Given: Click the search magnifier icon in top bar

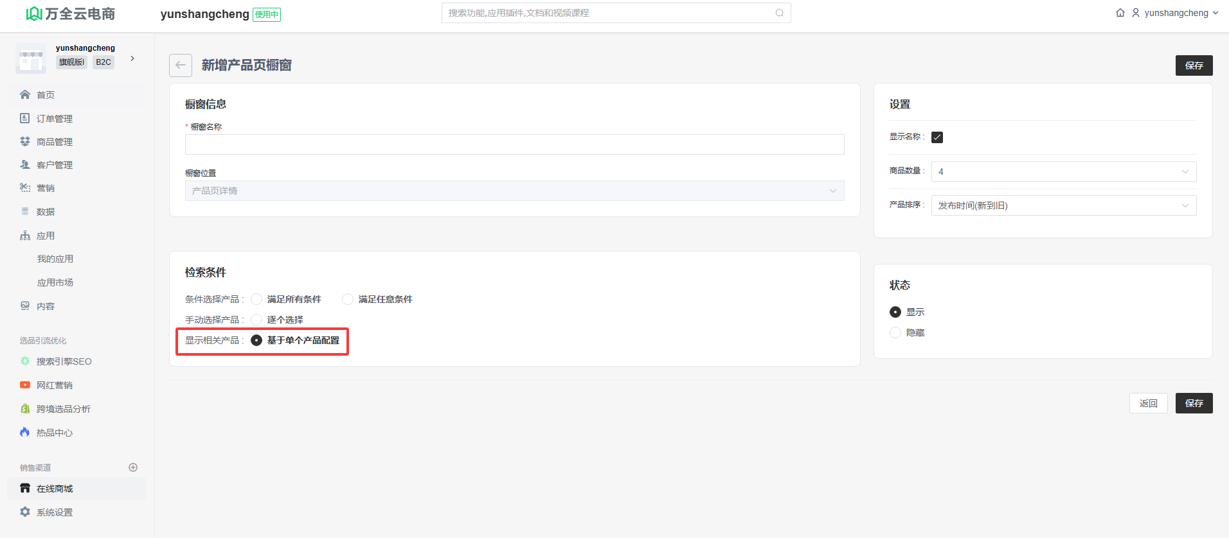Looking at the screenshot, I should tap(779, 13).
